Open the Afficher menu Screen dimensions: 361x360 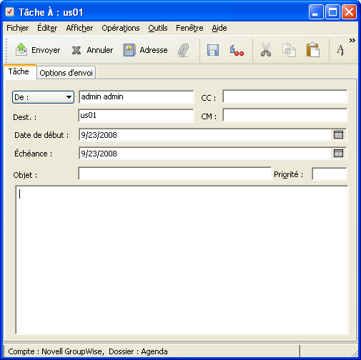pyautogui.click(x=79, y=28)
